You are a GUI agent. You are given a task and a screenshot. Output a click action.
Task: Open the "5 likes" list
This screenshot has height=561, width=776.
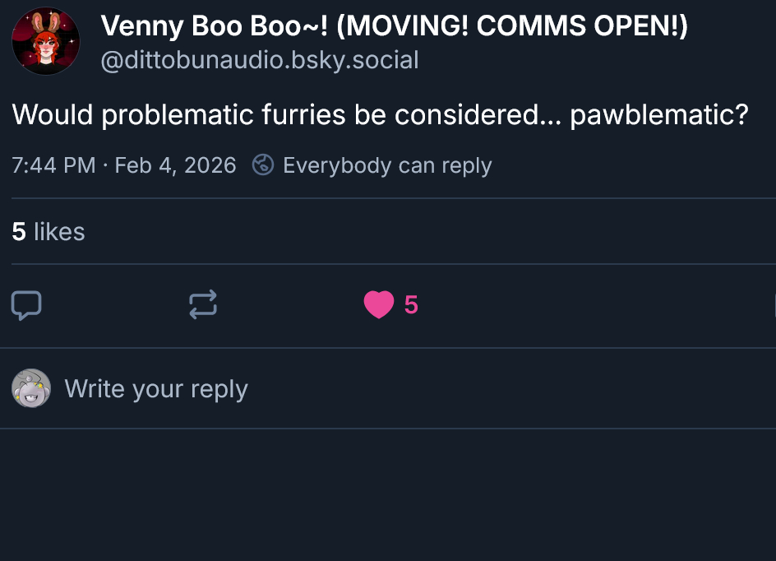[48, 232]
